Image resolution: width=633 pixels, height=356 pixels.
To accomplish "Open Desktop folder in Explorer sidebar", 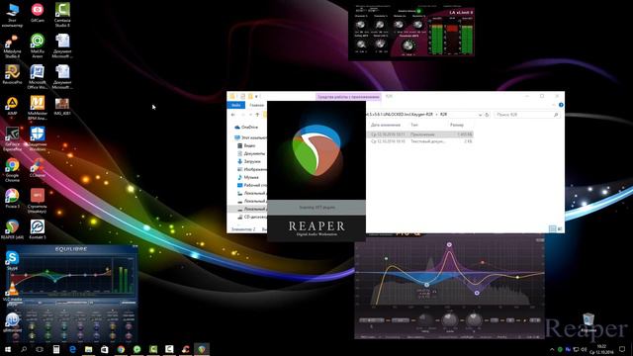I will 252,185.
